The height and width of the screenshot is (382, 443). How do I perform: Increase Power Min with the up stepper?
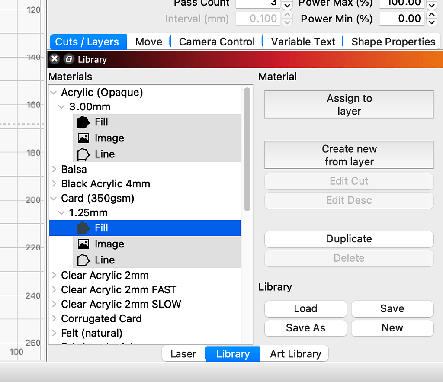[x=432, y=15]
